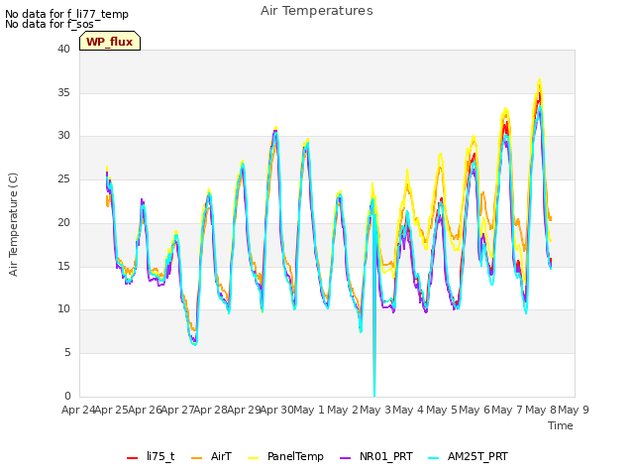Click the 25 y-axis tick label
The image size is (634, 476).
coord(63,178)
